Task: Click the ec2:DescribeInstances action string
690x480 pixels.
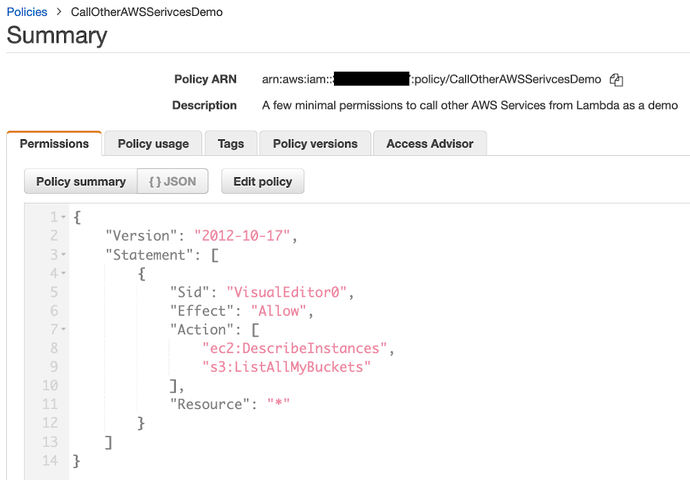Action: pyautogui.click(x=295, y=348)
